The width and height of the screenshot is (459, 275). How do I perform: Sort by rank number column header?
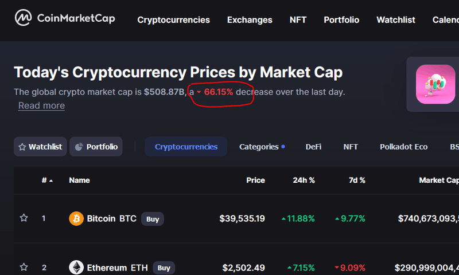click(46, 180)
